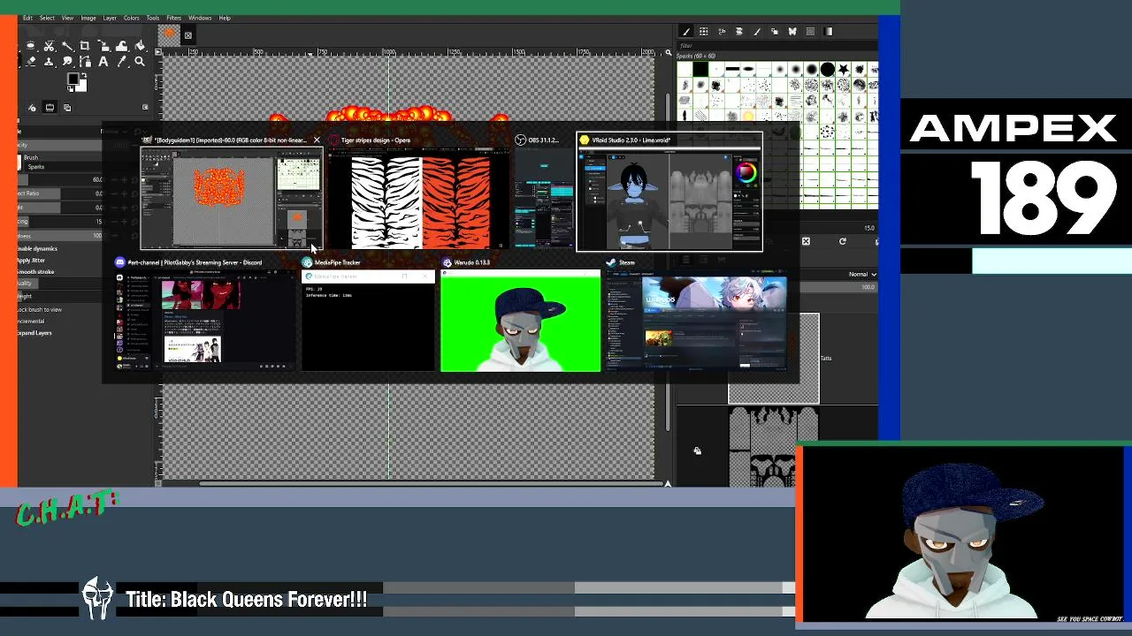Toggle the Expand Layers option
This screenshot has height=636, width=1132.
(35, 332)
